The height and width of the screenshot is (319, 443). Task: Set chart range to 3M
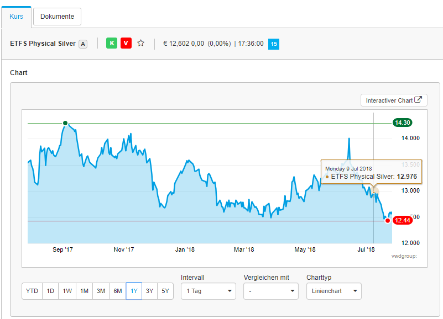(x=101, y=291)
